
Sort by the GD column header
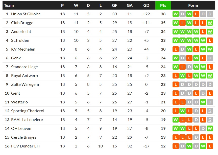click(x=146, y=5)
